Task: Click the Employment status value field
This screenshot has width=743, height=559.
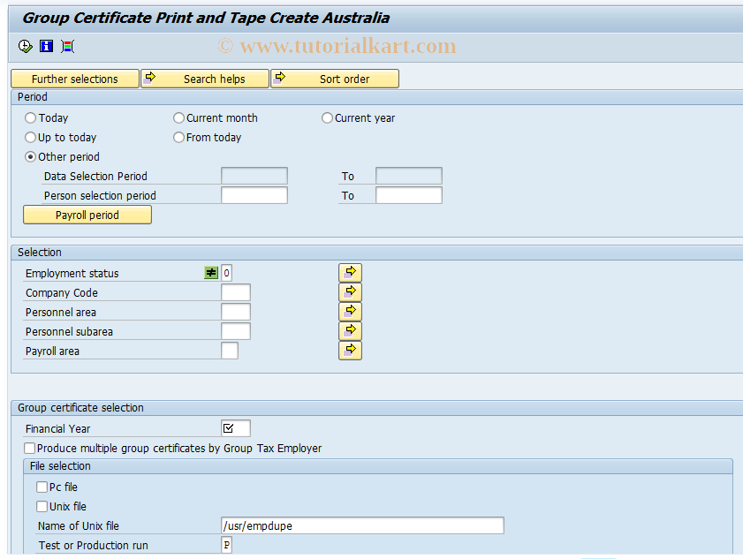Action: tap(226, 273)
